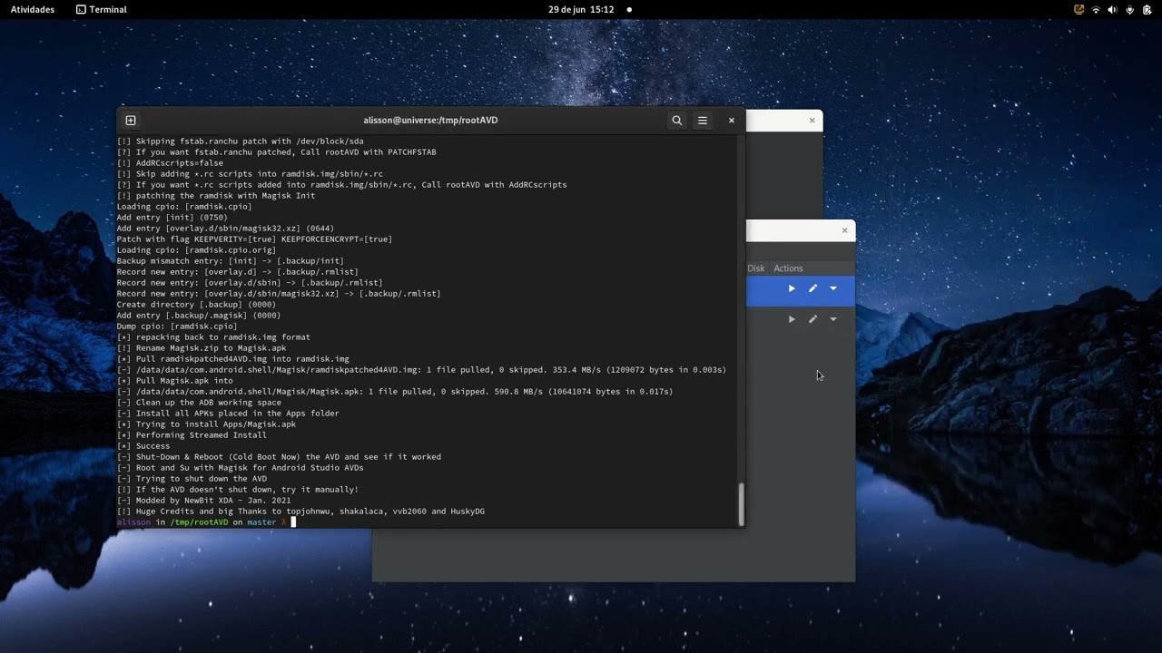1162x653 pixels.
Task: Click the line 'Loading cpio: [ramdisk.cpio]'
Action: pyautogui.click(x=184, y=207)
